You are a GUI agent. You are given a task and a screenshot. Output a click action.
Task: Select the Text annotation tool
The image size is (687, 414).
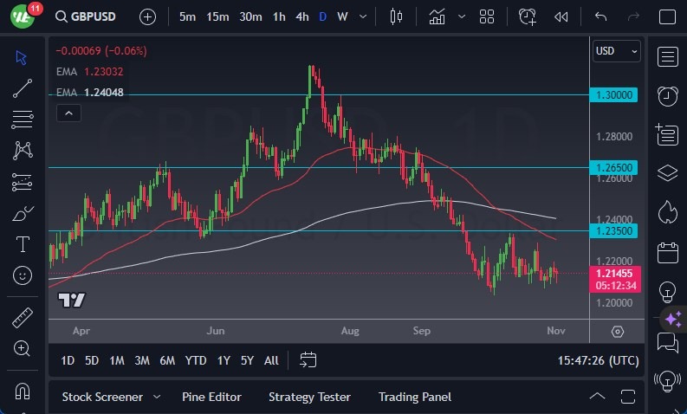23,244
